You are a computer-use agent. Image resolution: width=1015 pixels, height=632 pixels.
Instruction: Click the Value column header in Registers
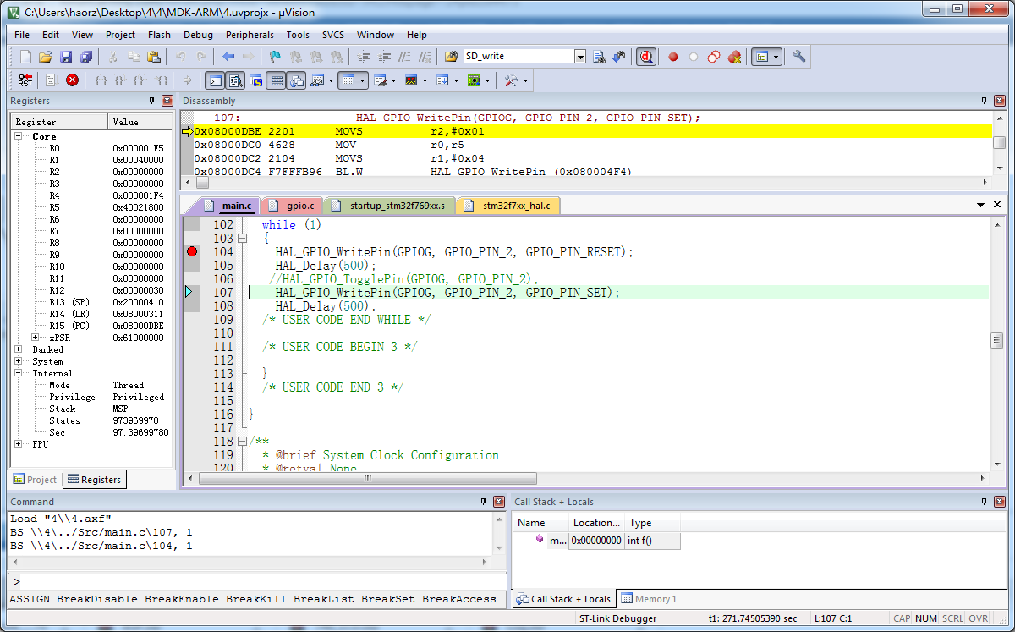coord(140,122)
